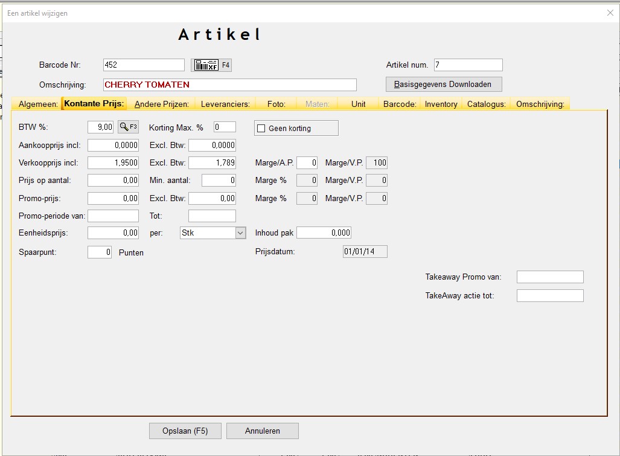Image resolution: width=620 pixels, height=456 pixels.
Task: Open the Catalogus tab
Action: 486,104
